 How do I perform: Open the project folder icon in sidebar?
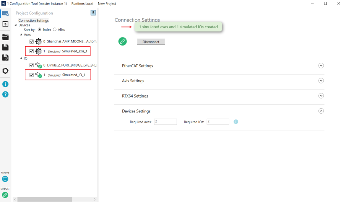[5, 37]
